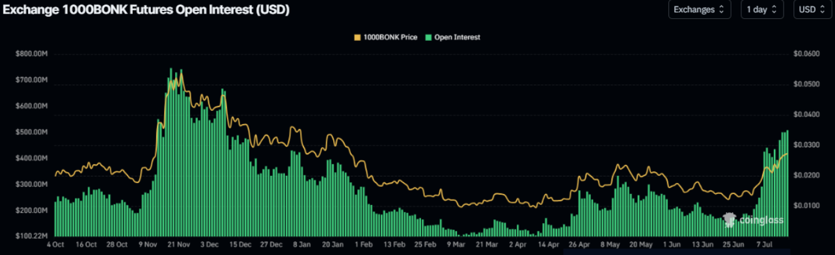Click the 9 Mar date label
This screenshot has width=835, height=255.
pos(456,245)
